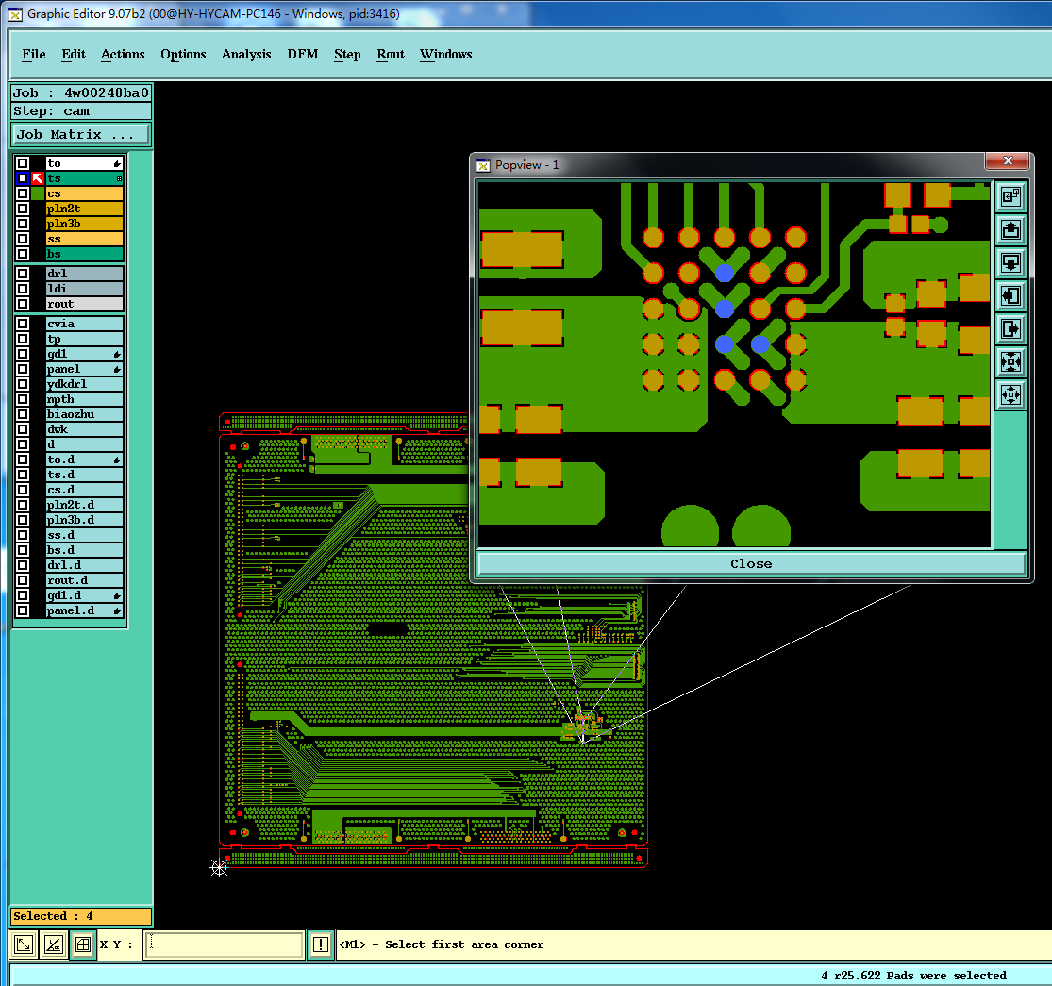Open the Analysis menu
Image resolution: width=1052 pixels, height=986 pixels.
[x=246, y=55]
